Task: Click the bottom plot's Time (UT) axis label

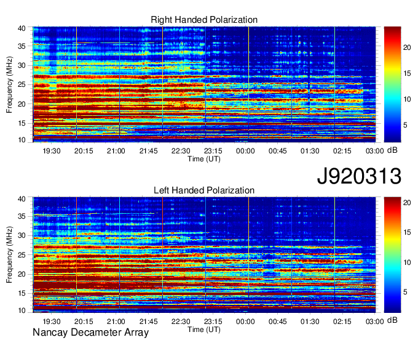Action: pyautogui.click(x=204, y=330)
